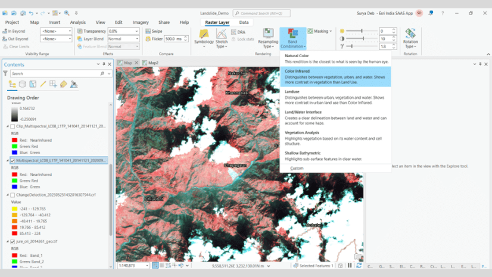Screen dimensions: 492x277
Task: Choose Custom band combination option
Action: coord(297,168)
